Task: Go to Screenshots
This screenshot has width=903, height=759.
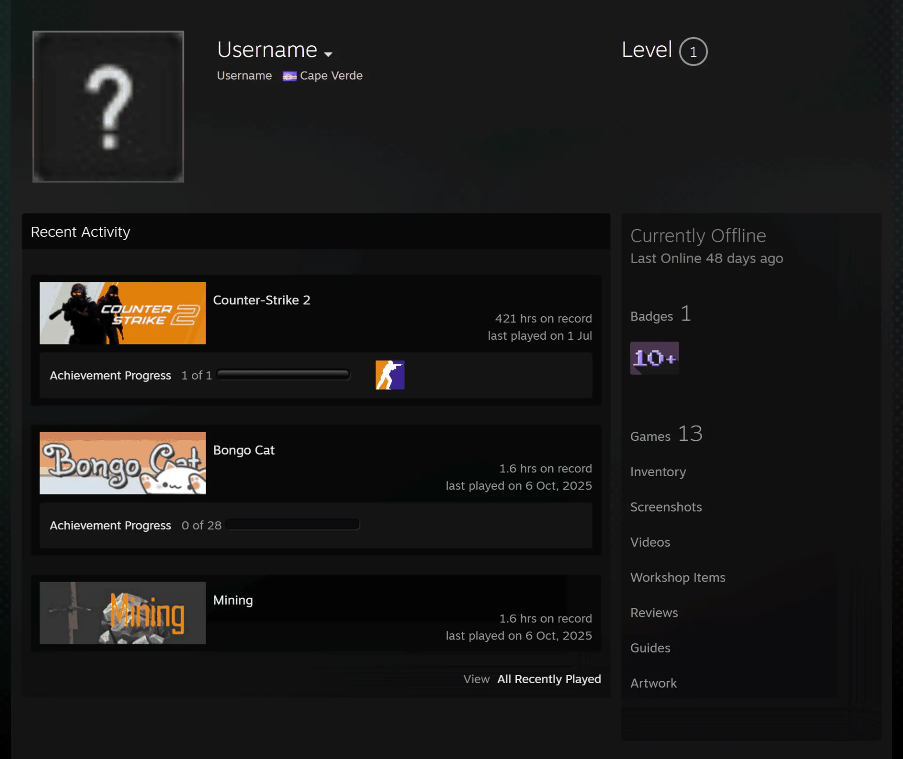Action: [666, 507]
